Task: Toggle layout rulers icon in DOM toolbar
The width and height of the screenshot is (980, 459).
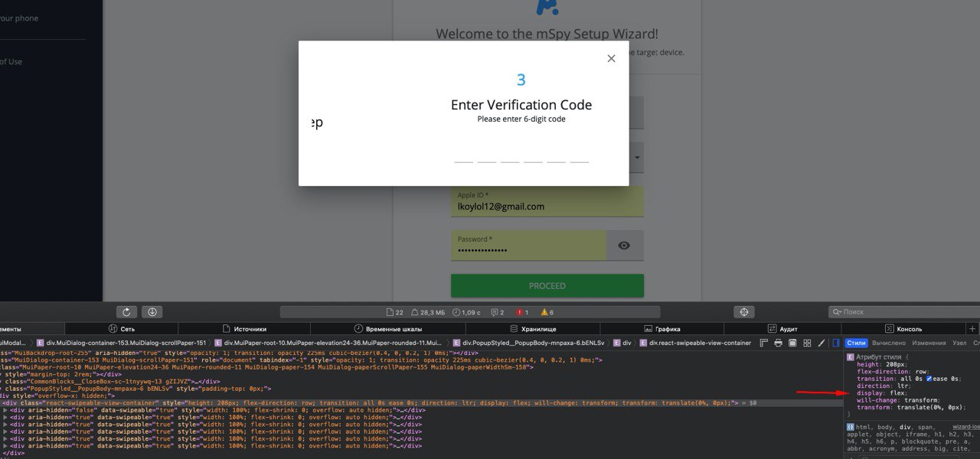Action: point(764,343)
